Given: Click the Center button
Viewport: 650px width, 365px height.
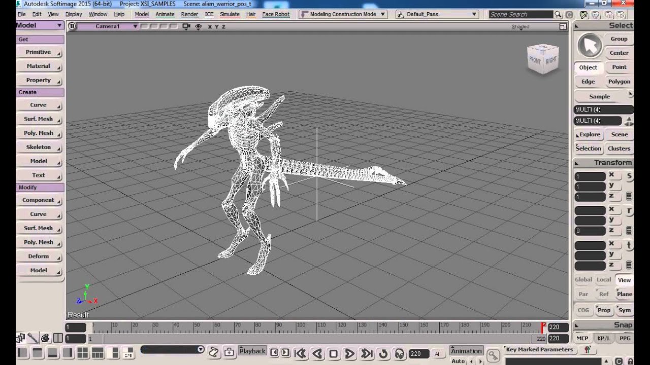Looking at the screenshot, I should tap(619, 53).
